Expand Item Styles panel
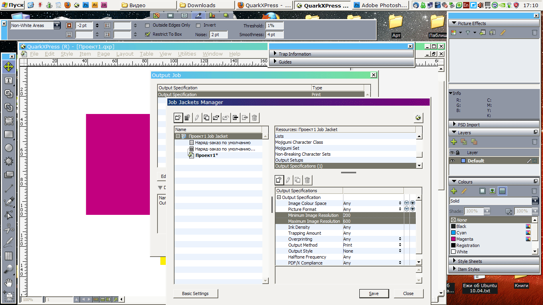The image size is (543, 305). [x=454, y=269]
